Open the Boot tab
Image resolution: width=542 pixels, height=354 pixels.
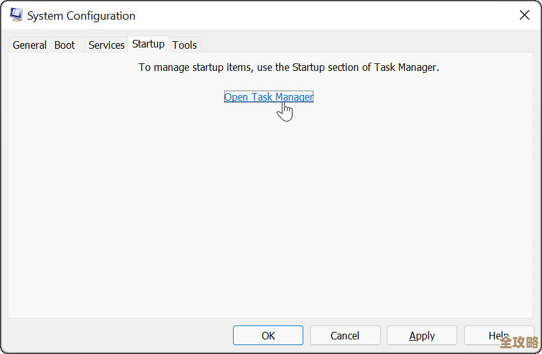(65, 45)
